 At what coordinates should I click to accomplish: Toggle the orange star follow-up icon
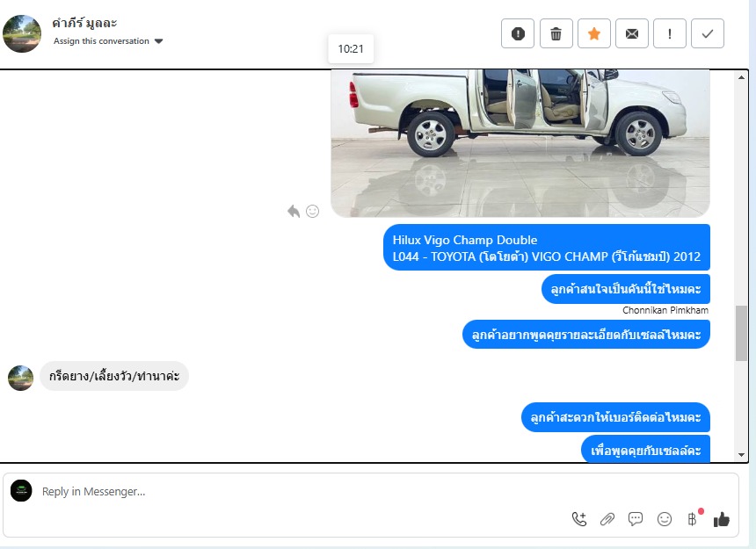click(x=594, y=33)
